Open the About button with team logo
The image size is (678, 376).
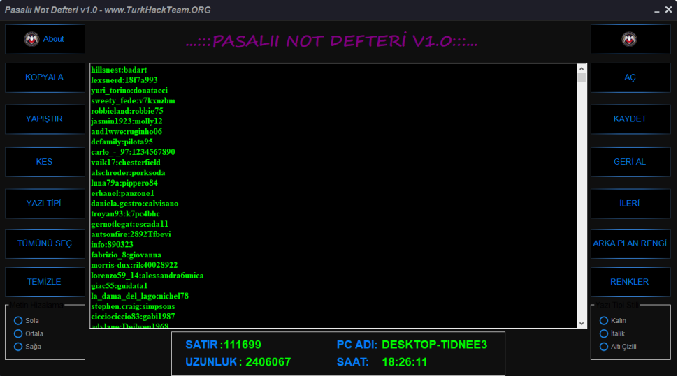45,39
